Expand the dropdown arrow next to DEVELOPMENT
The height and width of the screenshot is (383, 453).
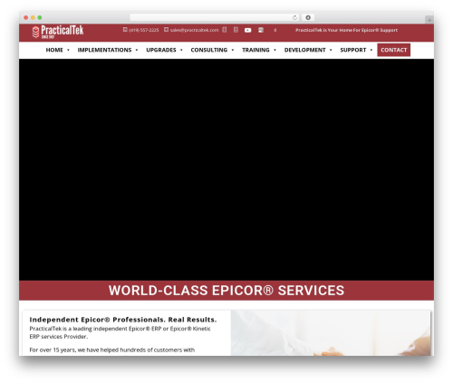coord(331,50)
